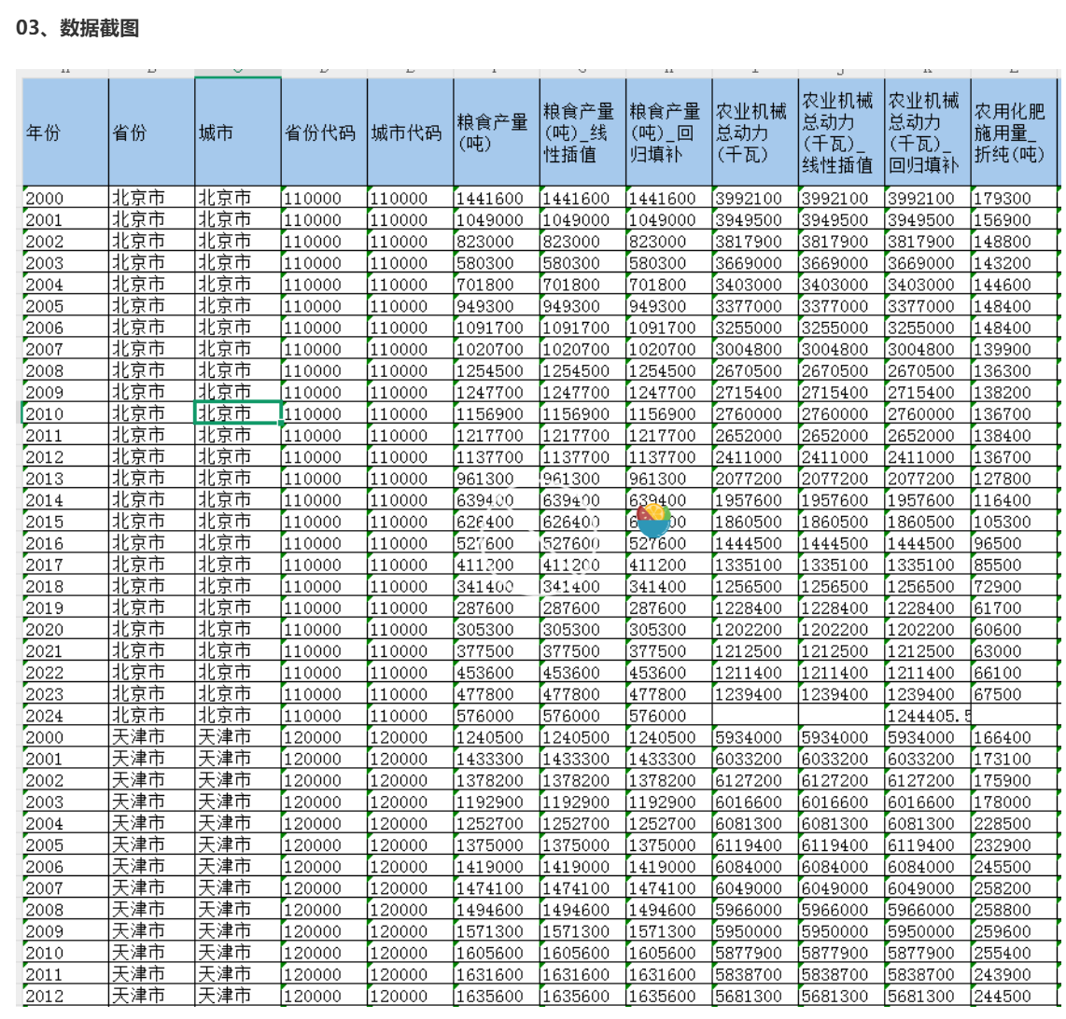The height and width of the screenshot is (1019, 1066).
Task: Click the machinery cell 1335100 under 回归填补
Action: 929,565
